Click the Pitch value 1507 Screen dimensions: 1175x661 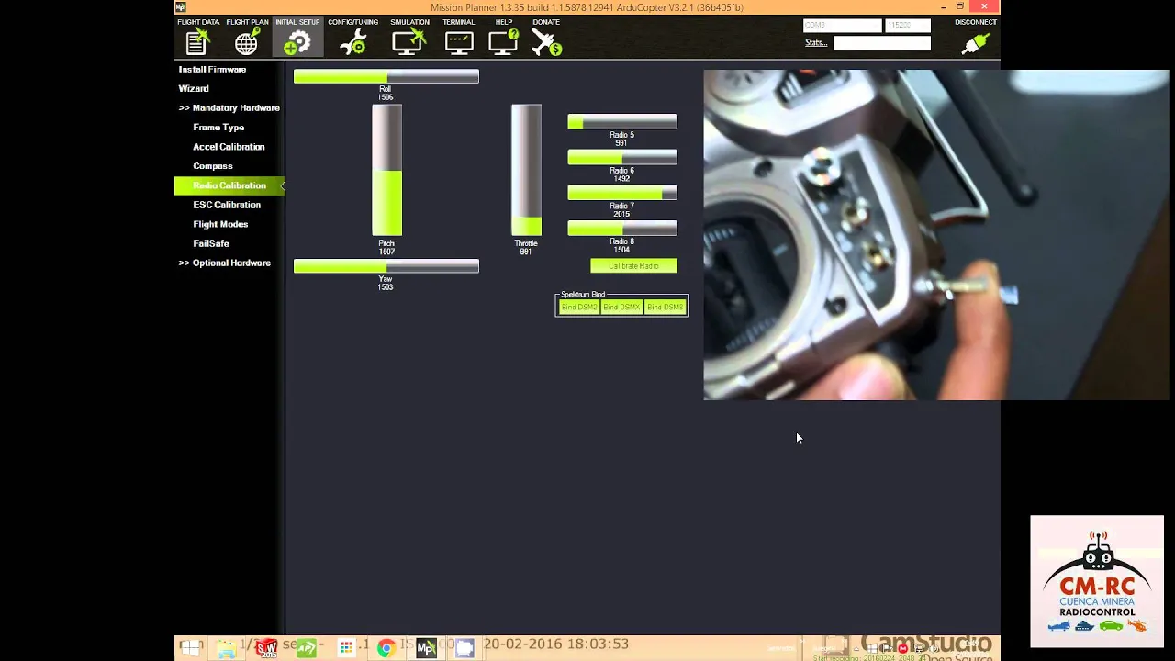(x=386, y=252)
